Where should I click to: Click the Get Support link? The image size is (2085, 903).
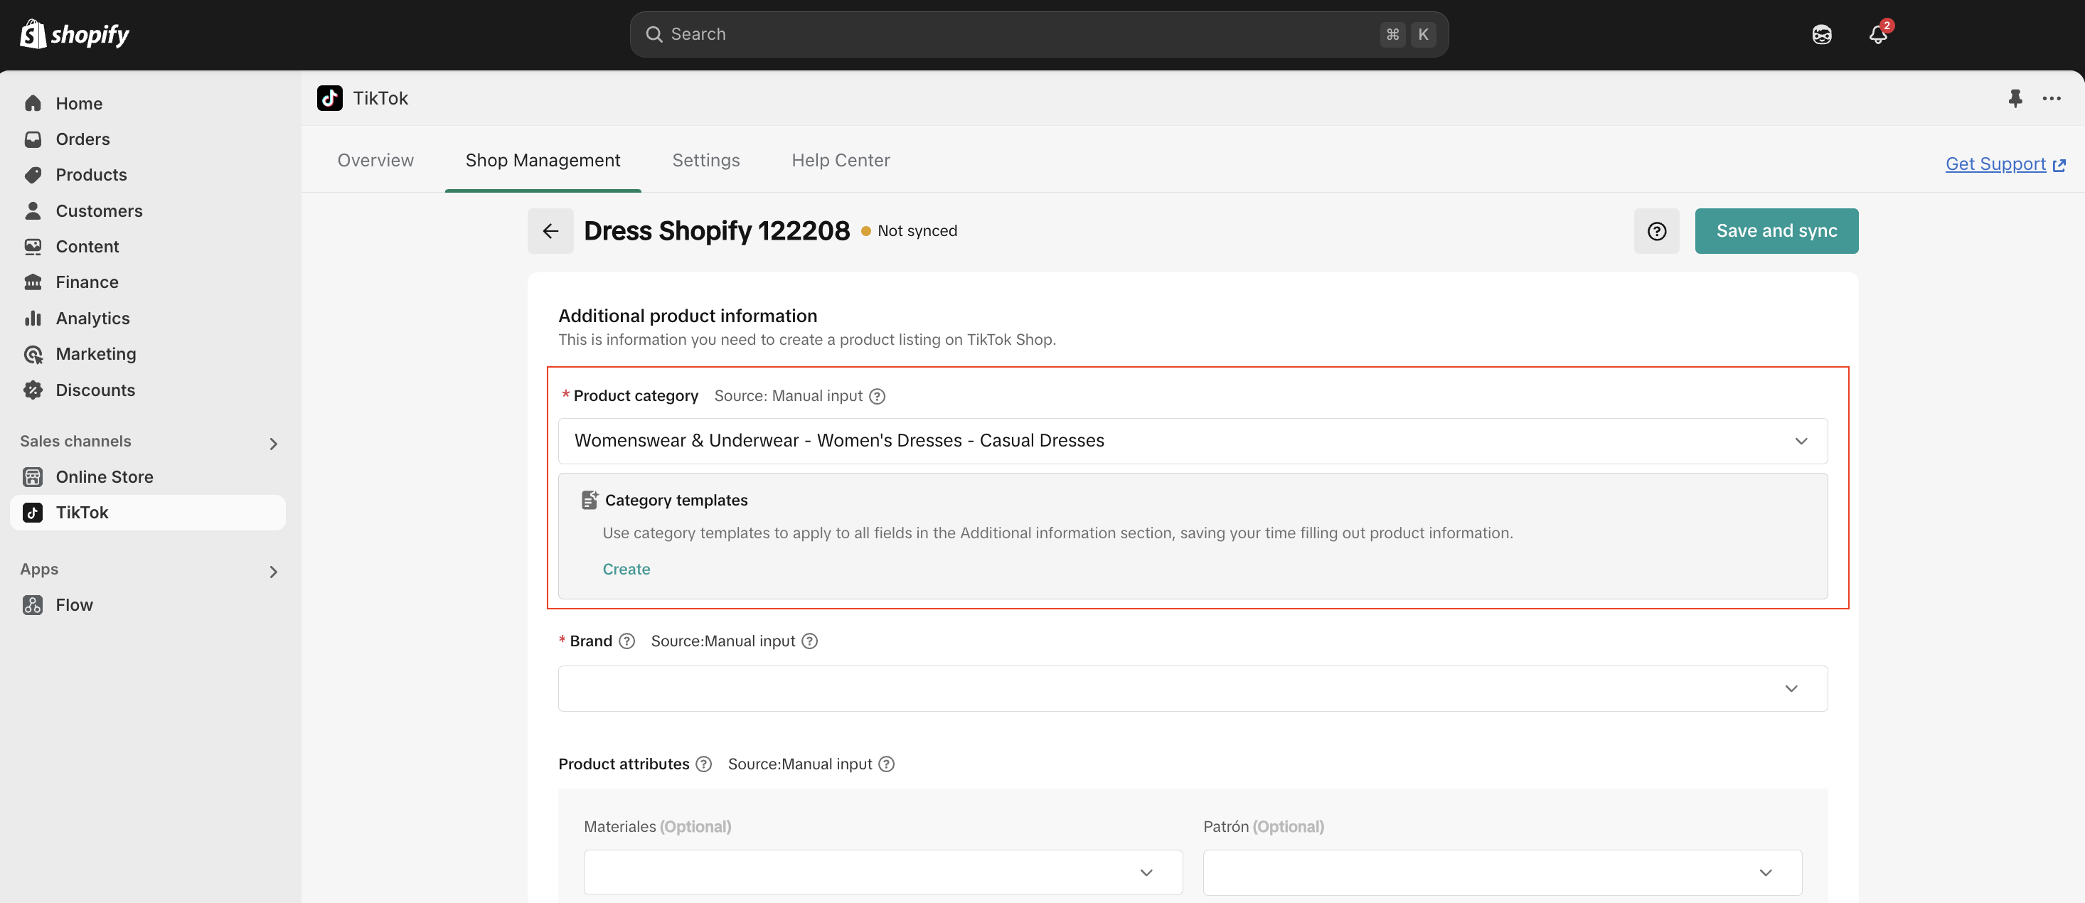coord(2005,164)
